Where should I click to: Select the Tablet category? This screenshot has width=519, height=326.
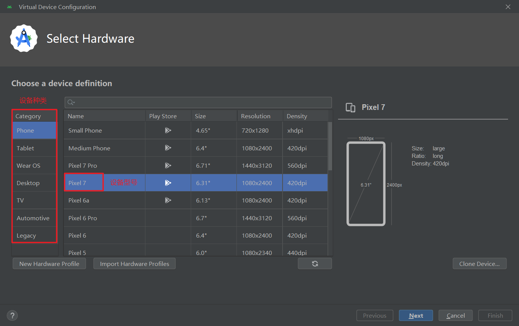(x=34, y=148)
